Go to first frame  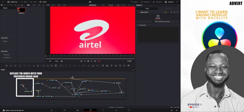(81, 61)
